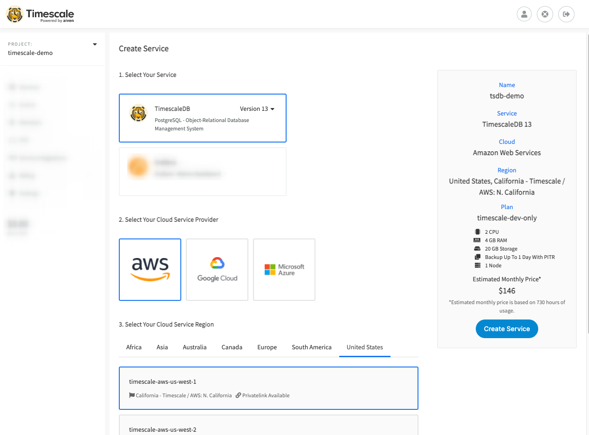The height and width of the screenshot is (435, 589).
Task: Click the Privatelink Available text
Action: [266, 395]
